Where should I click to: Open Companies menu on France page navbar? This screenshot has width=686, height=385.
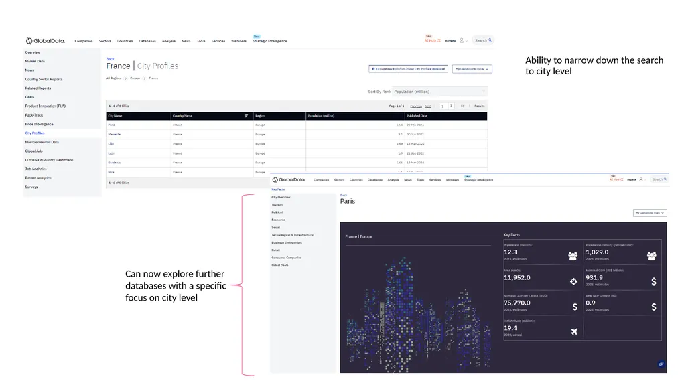click(x=84, y=41)
